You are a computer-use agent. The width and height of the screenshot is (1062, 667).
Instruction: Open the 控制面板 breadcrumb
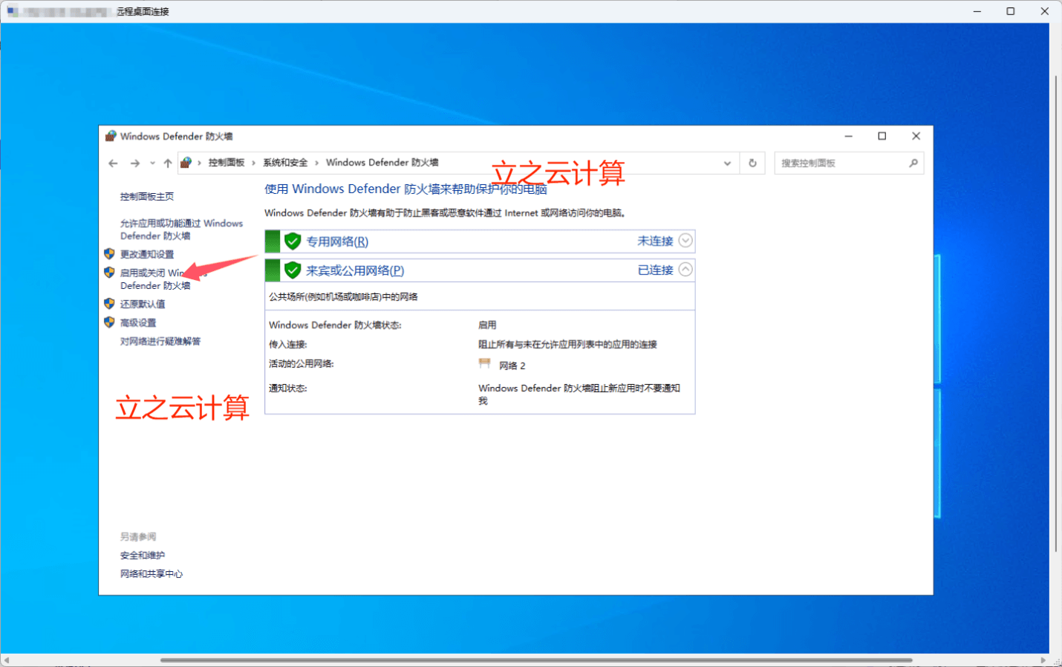[227, 163]
